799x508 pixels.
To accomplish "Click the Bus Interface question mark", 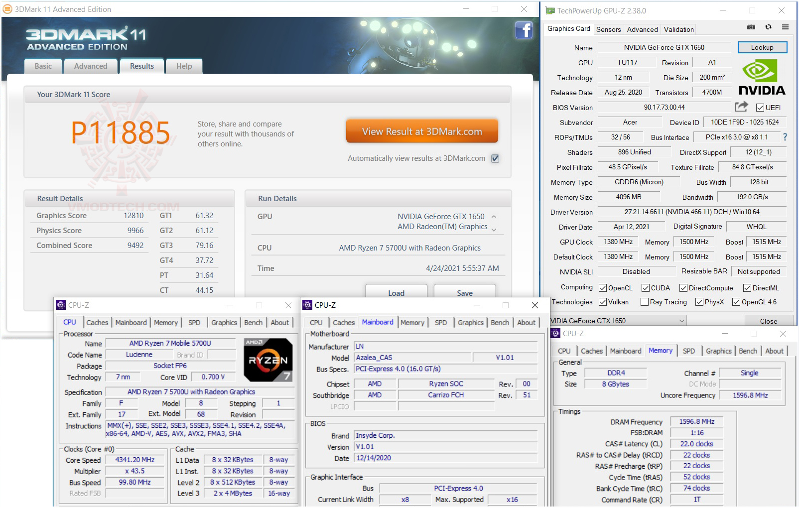I will [785, 137].
